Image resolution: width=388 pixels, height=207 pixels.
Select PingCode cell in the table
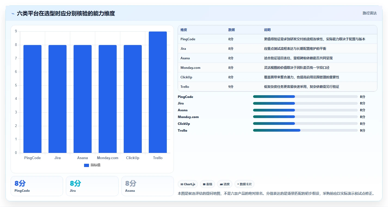pyautogui.click(x=188, y=39)
